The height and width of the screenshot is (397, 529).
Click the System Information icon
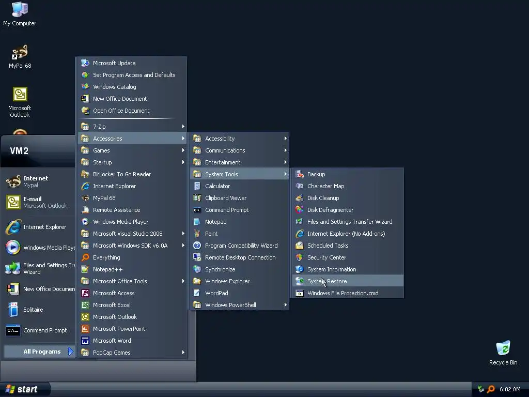pos(299,269)
